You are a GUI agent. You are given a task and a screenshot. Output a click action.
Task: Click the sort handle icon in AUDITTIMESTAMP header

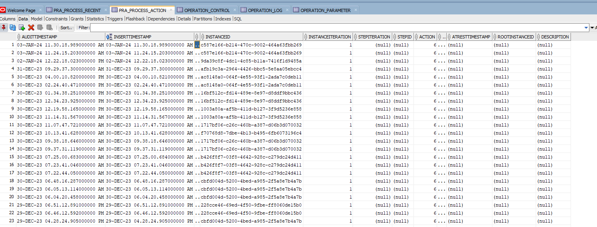coord(19,37)
